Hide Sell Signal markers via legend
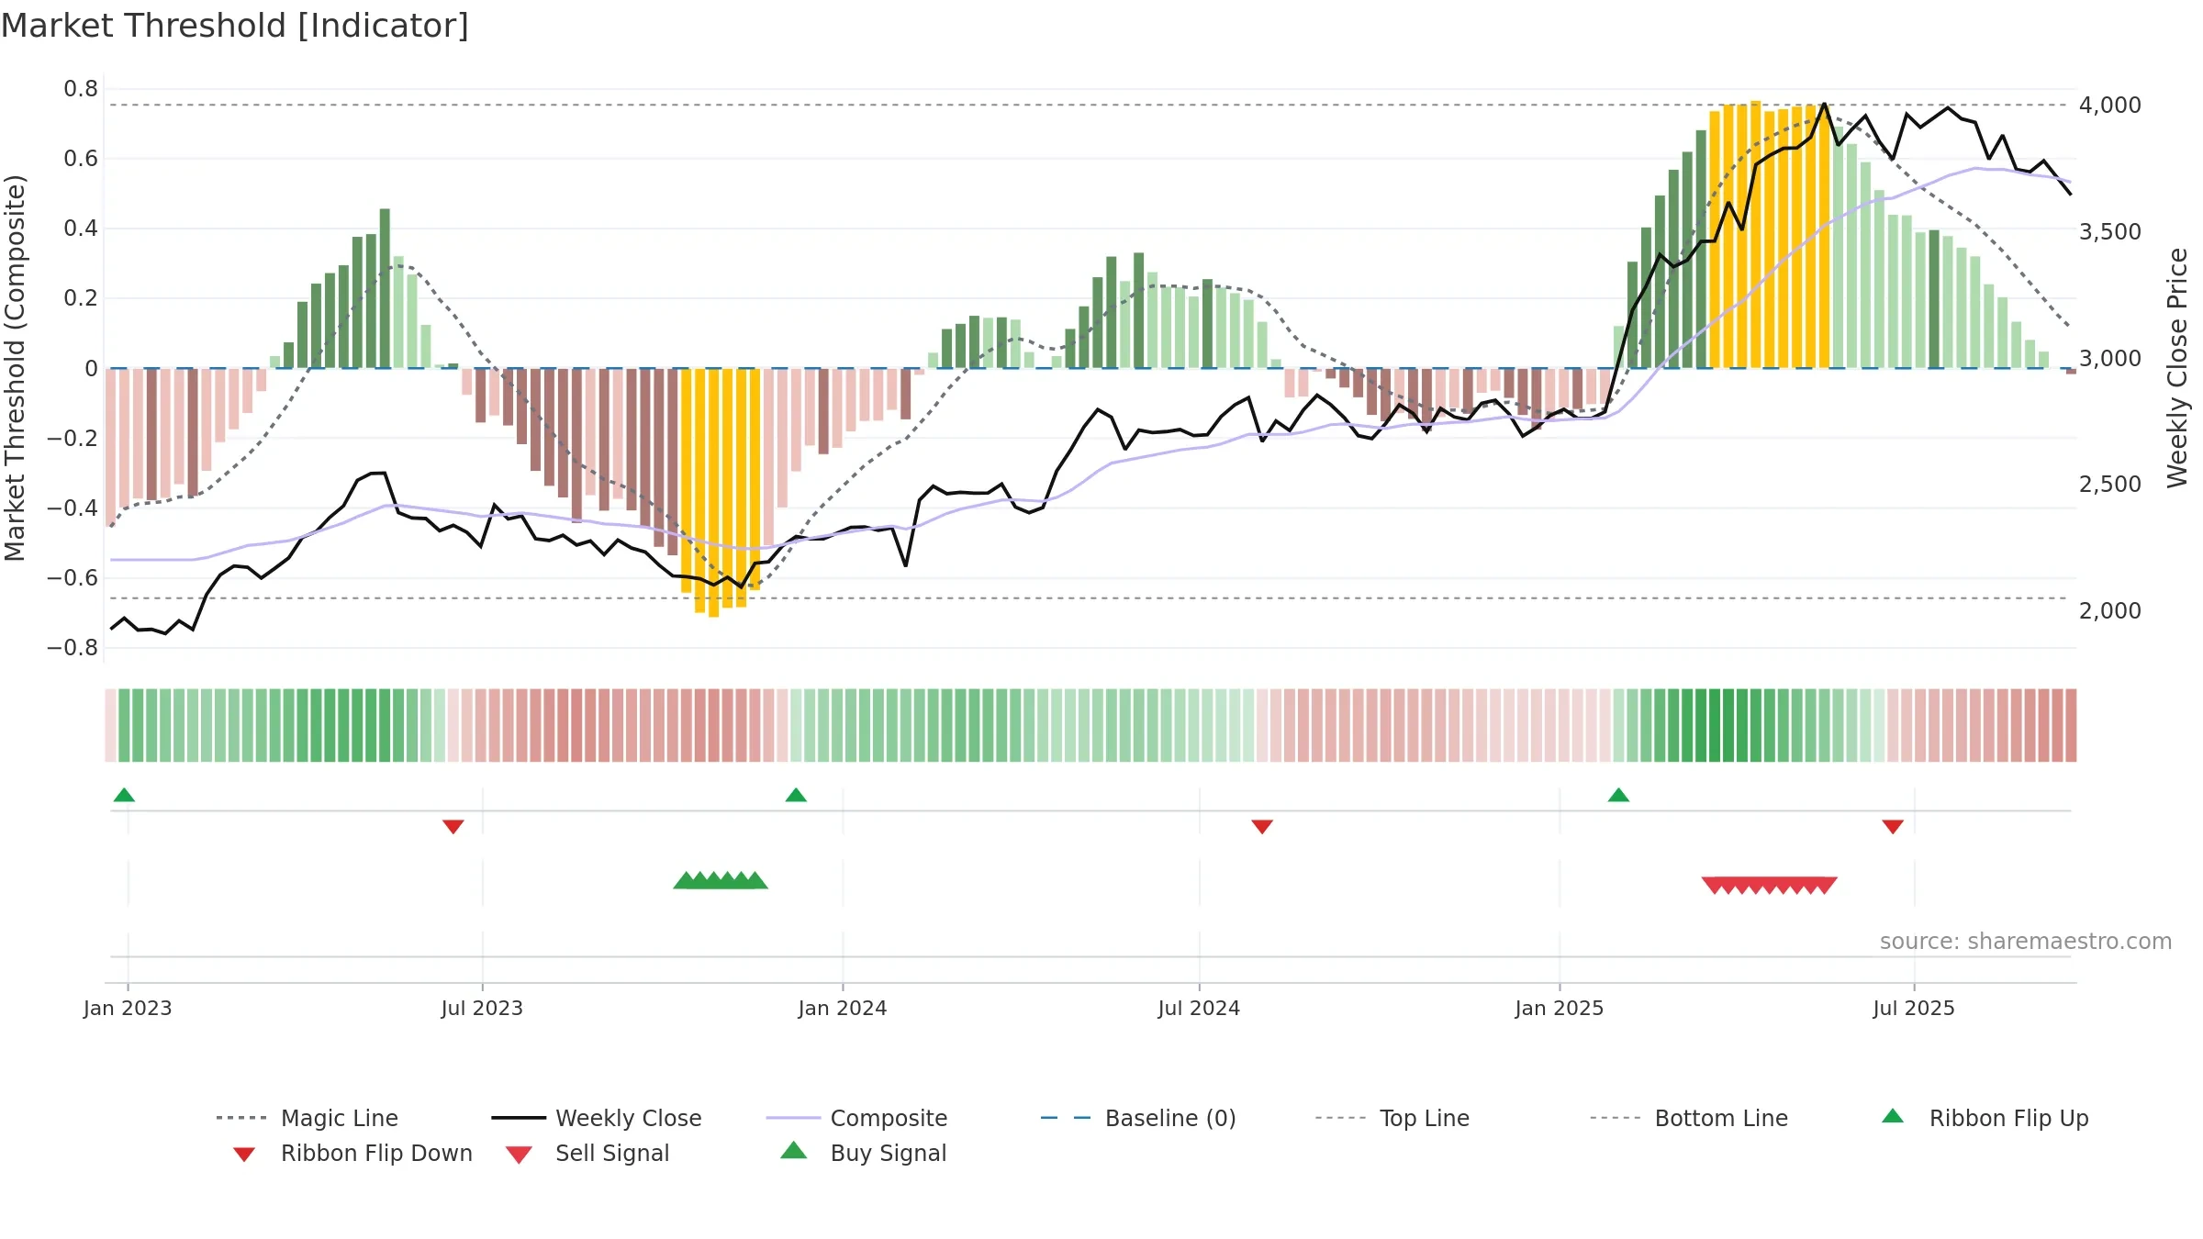The width and height of the screenshot is (2203, 1239). (x=587, y=1153)
